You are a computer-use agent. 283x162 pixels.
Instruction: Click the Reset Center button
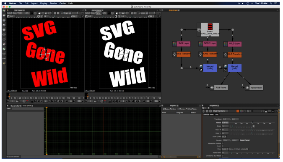tap(245, 140)
